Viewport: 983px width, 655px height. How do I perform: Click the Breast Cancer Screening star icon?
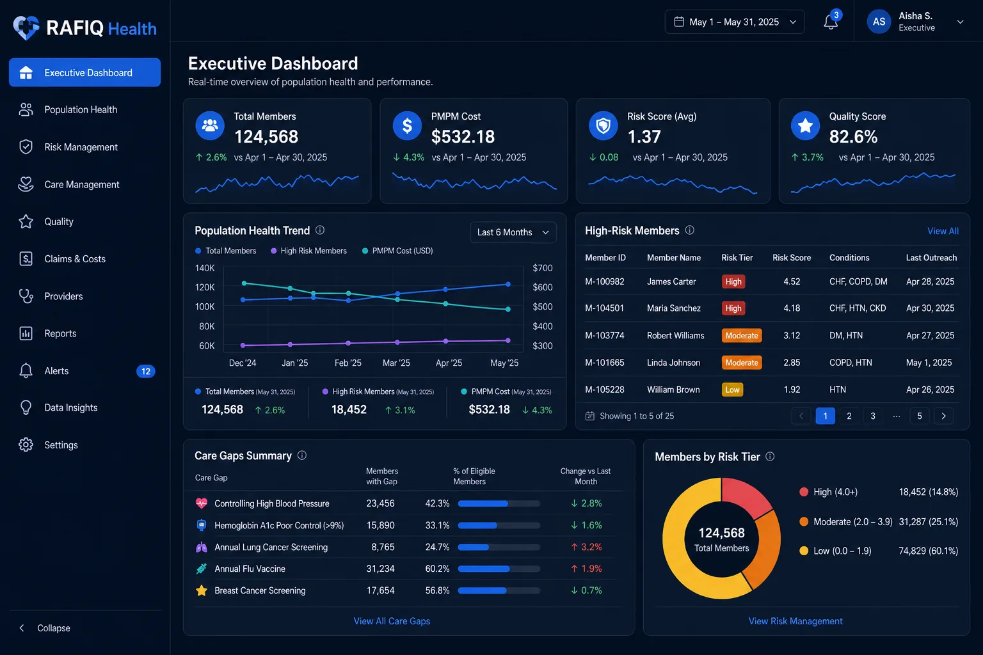point(202,590)
